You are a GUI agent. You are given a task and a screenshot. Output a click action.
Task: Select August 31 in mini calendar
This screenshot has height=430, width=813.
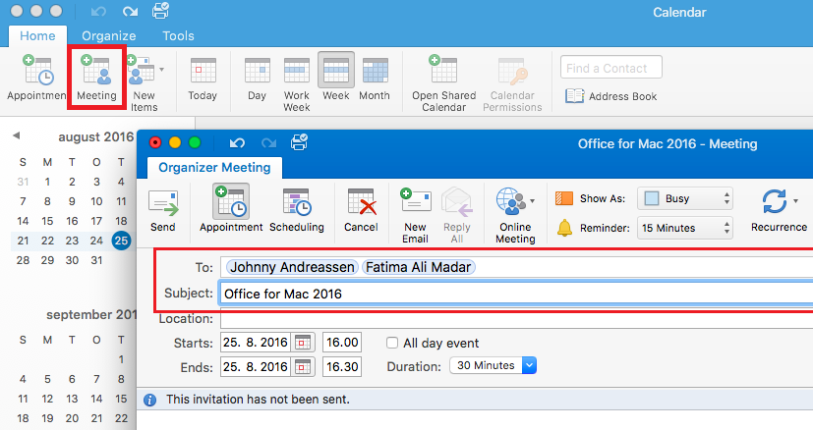tap(96, 260)
